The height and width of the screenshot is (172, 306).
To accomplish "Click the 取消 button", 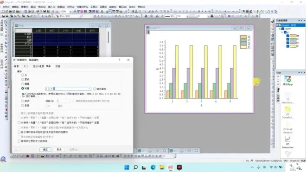I will pyautogui.click(x=59, y=150).
